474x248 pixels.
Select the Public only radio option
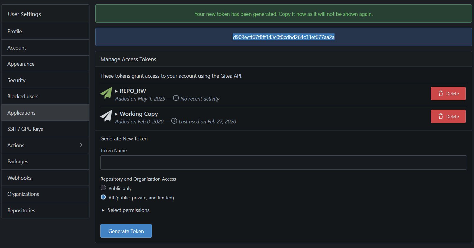pos(103,188)
